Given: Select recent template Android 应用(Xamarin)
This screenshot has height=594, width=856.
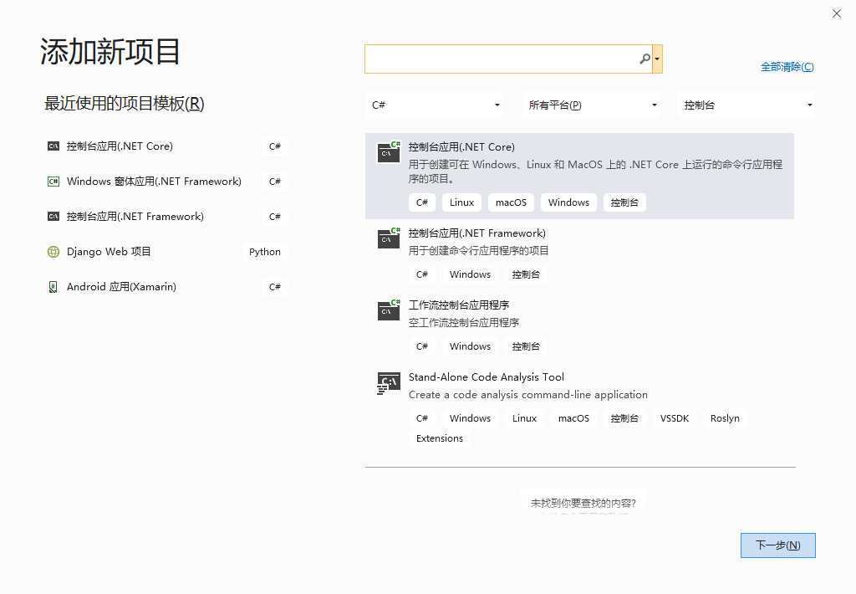Looking at the screenshot, I should coord(166,287).
